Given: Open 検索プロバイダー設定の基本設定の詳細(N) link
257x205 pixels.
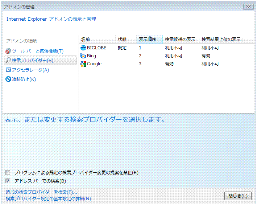Looking at the screenshot, I should coord(48,199).
